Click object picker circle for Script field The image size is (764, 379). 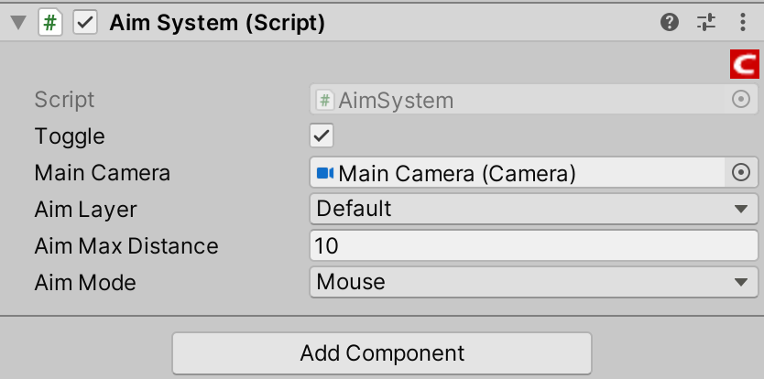741,100
